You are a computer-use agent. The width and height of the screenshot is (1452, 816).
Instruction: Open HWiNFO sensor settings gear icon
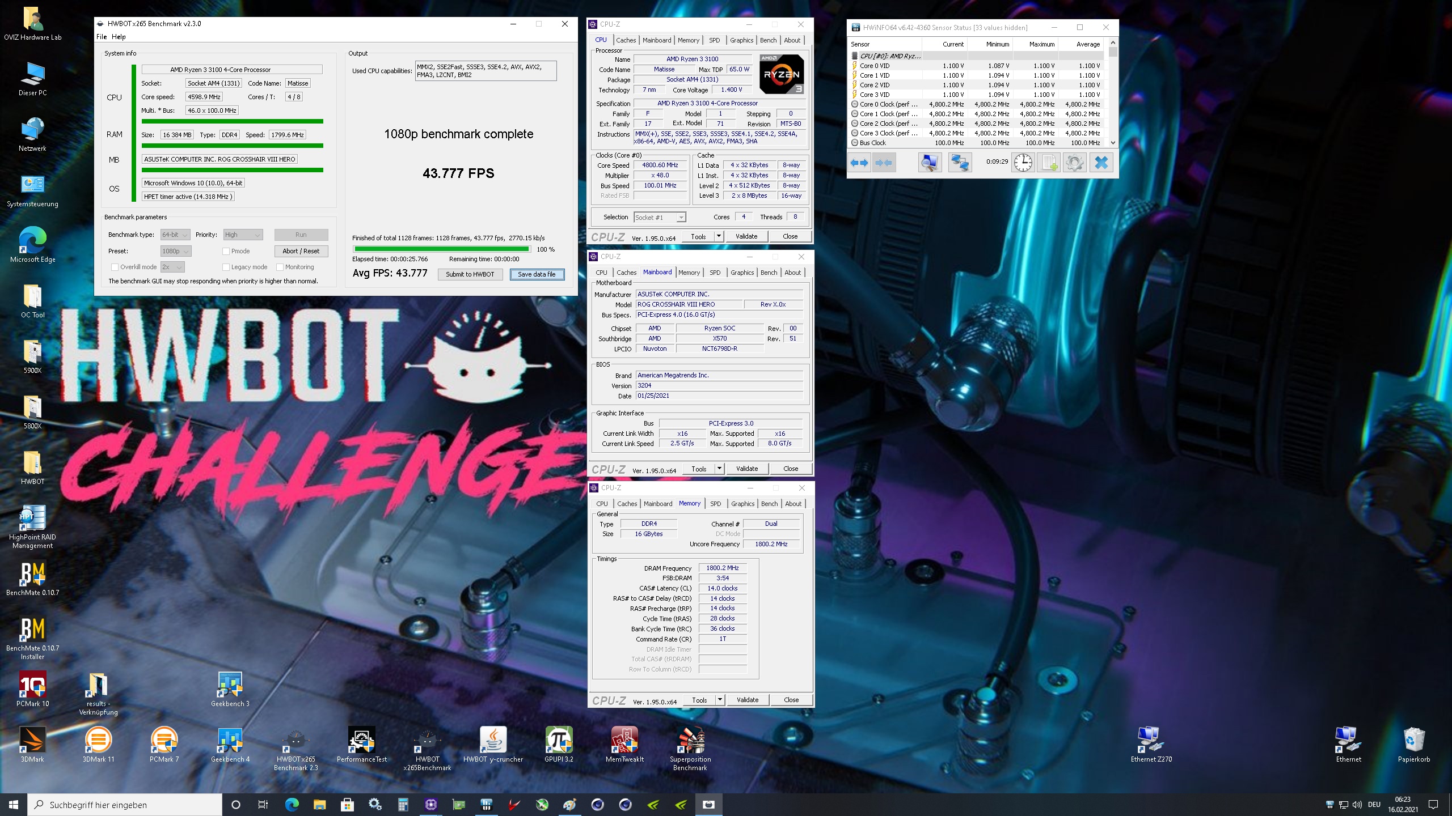1075,163
